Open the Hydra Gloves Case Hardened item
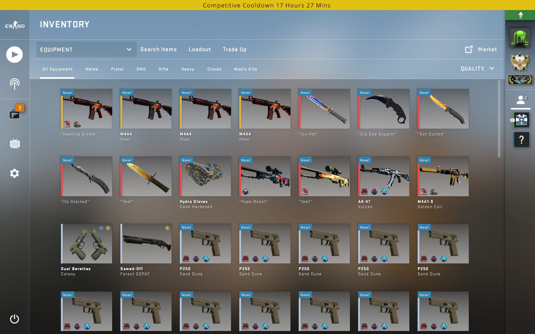Viewport: 535px width, 334px height. pos(205,176)
